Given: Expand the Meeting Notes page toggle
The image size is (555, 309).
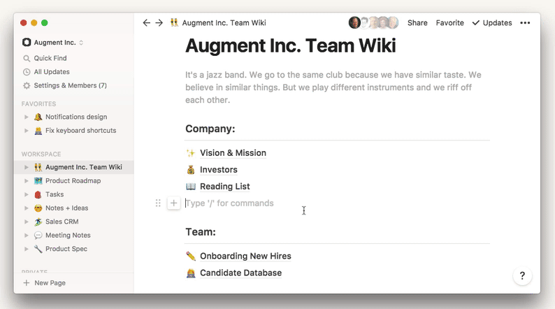Looking at the screenshot, I should point(27,236).
